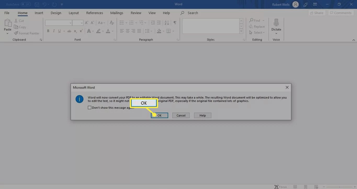Toggle Bold formatting
357x189 pixels.
[x=48, y=31]
